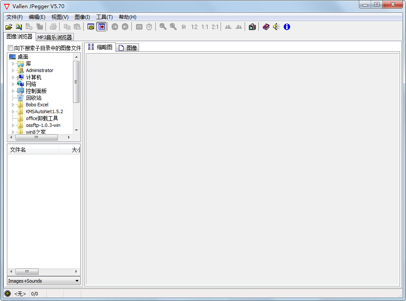The image size is (406, 301).
Task: Open the 文件(F) menu
Action: point(15,17)
